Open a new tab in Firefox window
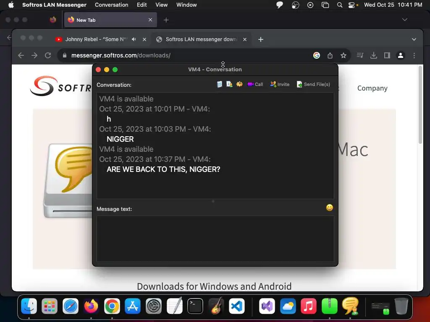 coord(166,20)
